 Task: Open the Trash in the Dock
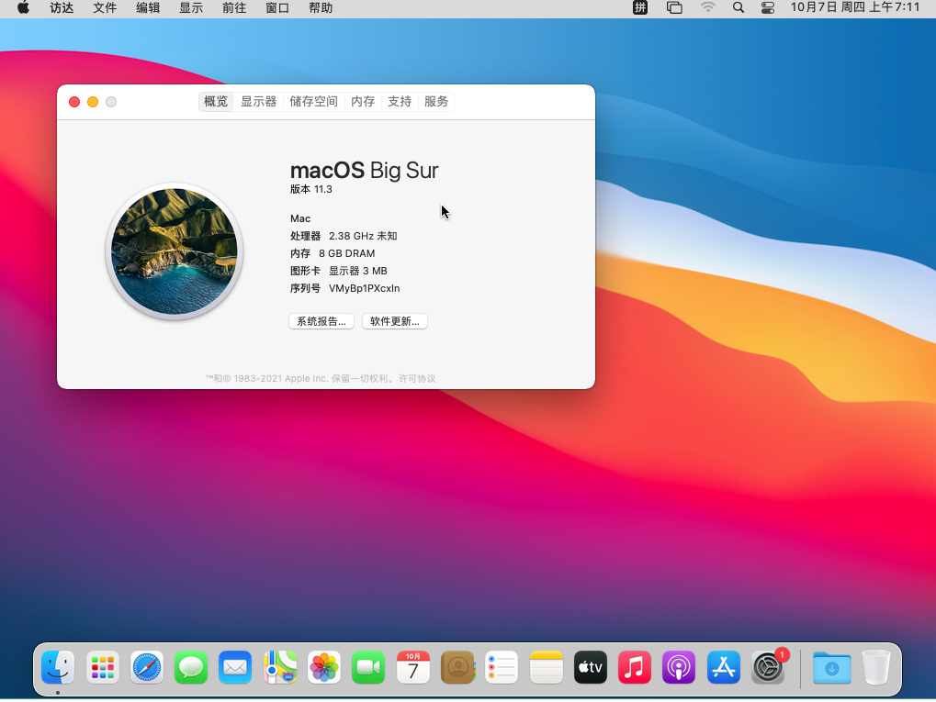coord(876,667)
